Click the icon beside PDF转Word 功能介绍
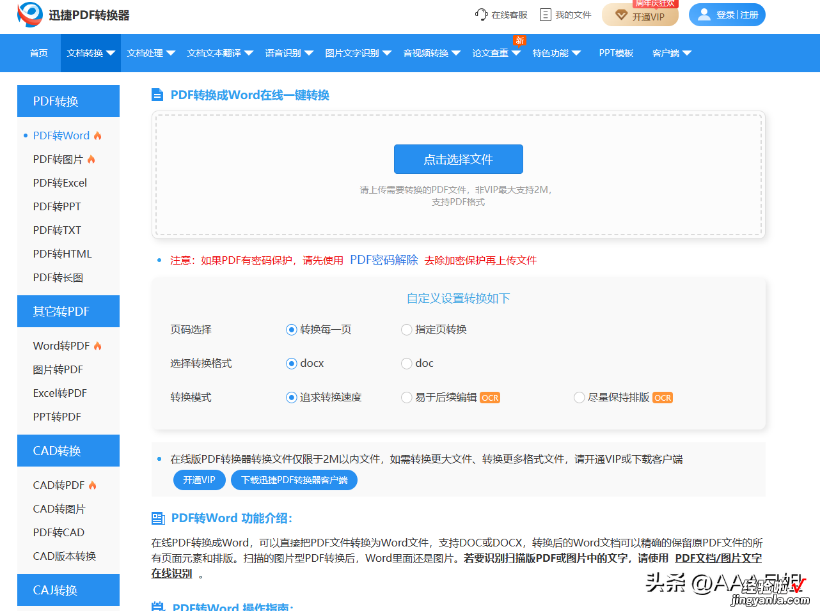Image resolution: width=820 pixels, height=611 pixels. click(158, 518)
